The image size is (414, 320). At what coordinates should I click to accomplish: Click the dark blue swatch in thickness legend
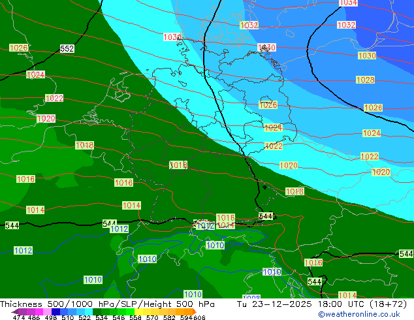click(56, 312)
